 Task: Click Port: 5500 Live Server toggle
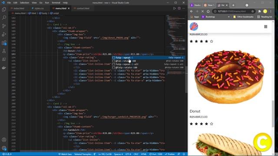pyautogui.click(x=156, y=154)
